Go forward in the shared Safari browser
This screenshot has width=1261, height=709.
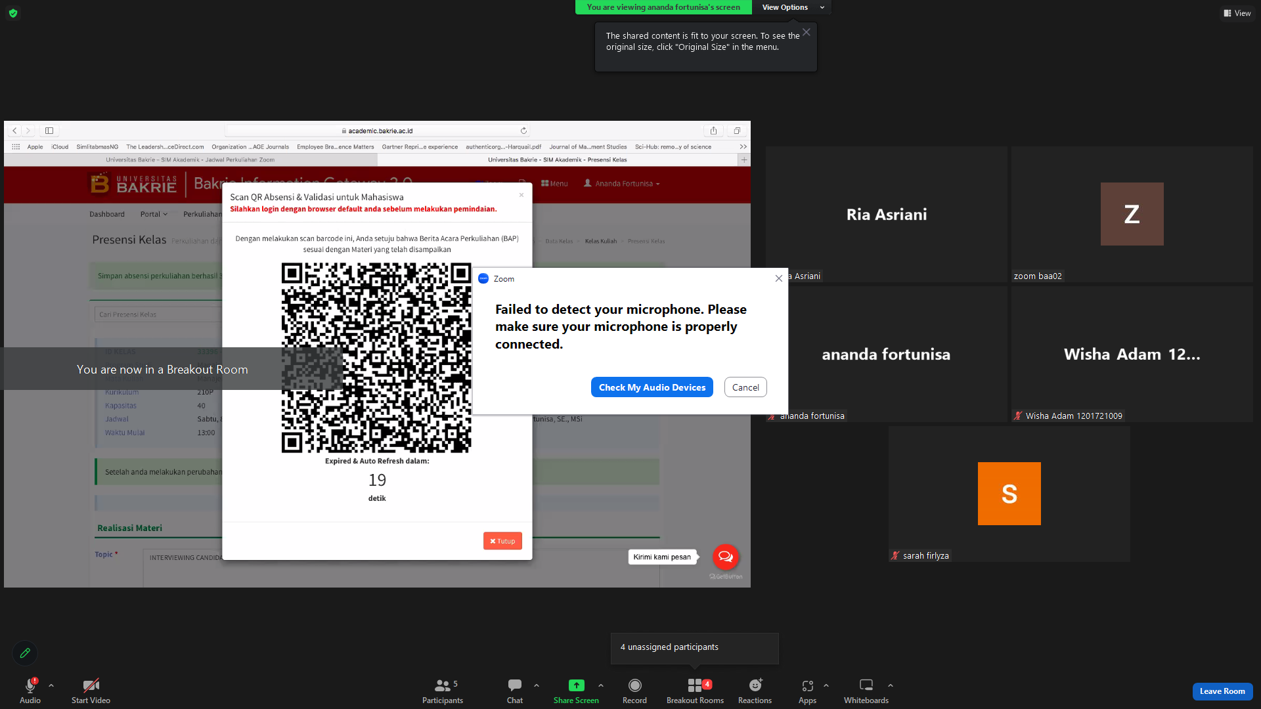click(28, 131)
